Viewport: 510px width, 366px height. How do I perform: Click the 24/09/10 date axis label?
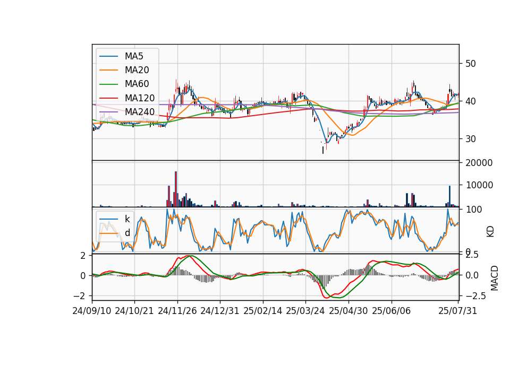(92, 311)
